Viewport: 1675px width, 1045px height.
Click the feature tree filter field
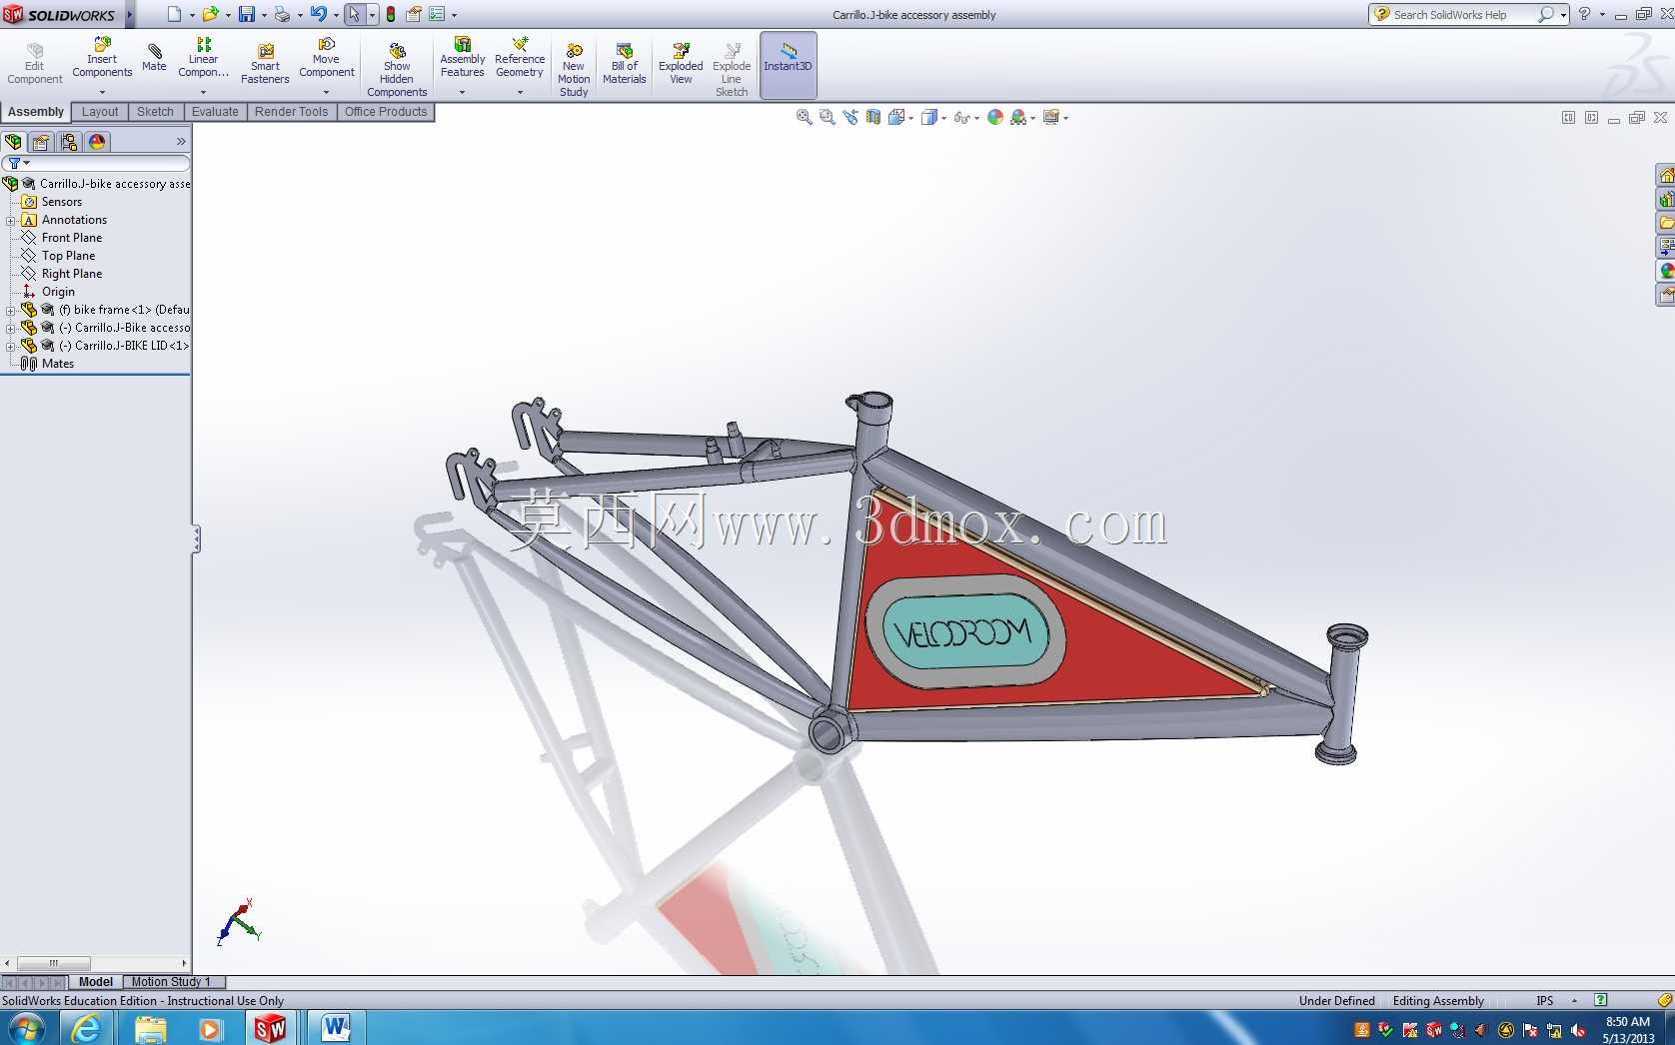[x=97, y=163]
